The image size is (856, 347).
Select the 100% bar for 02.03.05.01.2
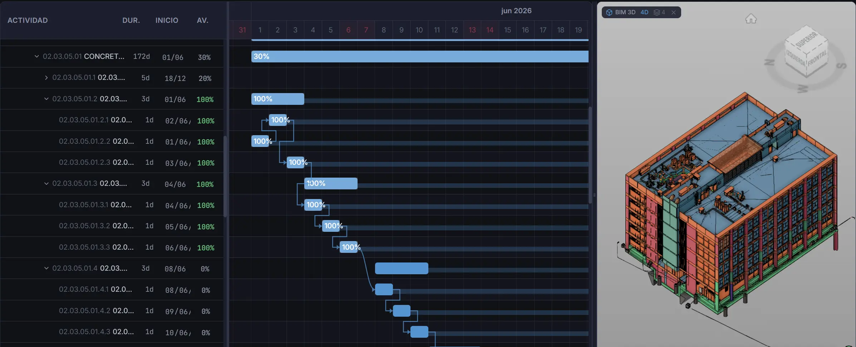pyautogui.click(x=278, y=99)
